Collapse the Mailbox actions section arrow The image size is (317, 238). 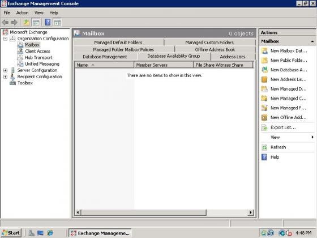tap(312, 41)
